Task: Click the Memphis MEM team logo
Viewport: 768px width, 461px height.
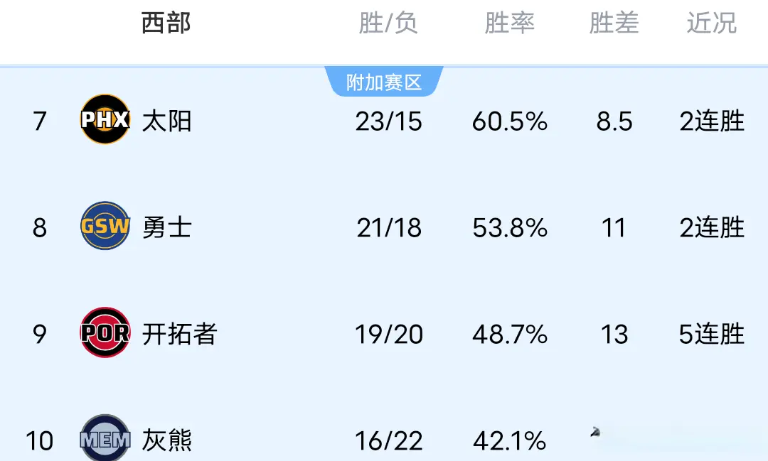Action: coord(105,439)
